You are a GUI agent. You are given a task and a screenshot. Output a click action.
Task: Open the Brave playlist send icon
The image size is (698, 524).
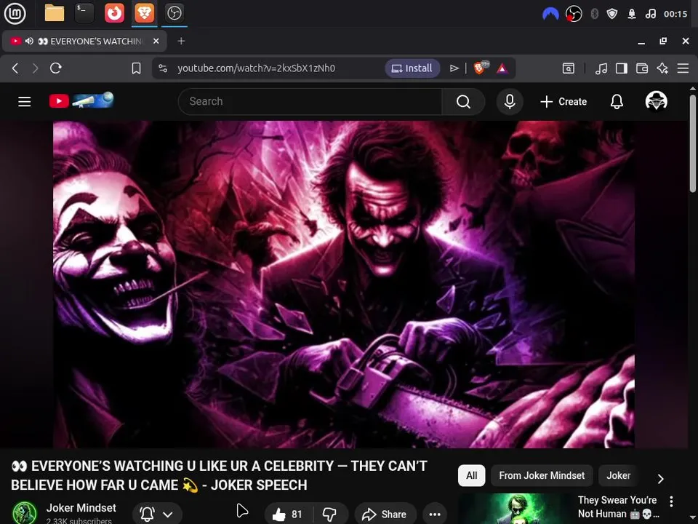pos(454,68)
